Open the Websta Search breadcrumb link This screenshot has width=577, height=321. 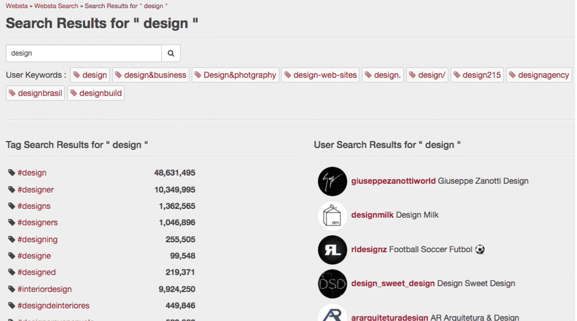click(x=56, y=6)
